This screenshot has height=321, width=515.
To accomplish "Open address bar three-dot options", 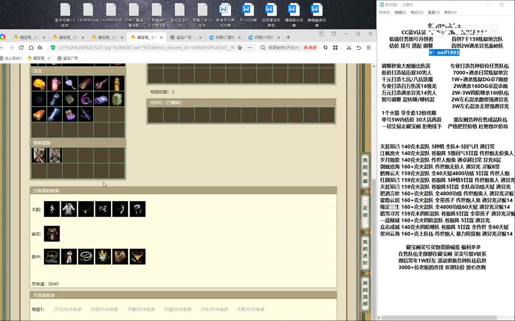I will (x=249, y=48).
